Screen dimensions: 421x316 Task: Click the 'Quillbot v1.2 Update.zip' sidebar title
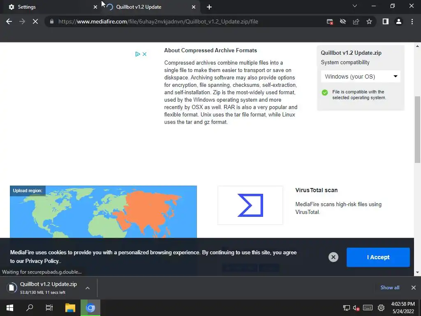(x=351, y=53)
